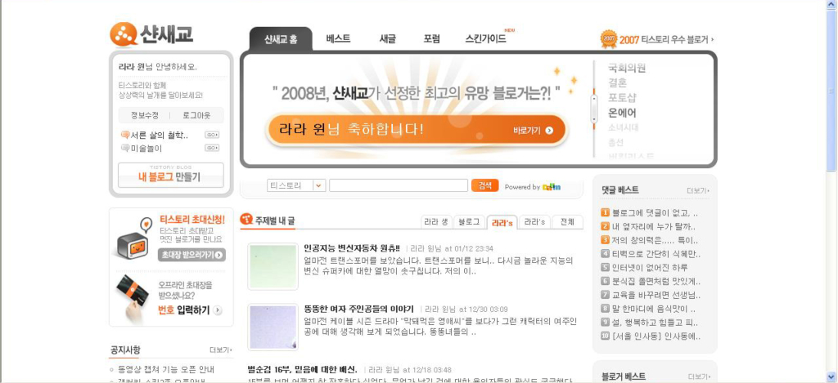Click 블로그에 댓글이 없고 entry
This screenshot has height=383, width=838.
pos(655,213)
